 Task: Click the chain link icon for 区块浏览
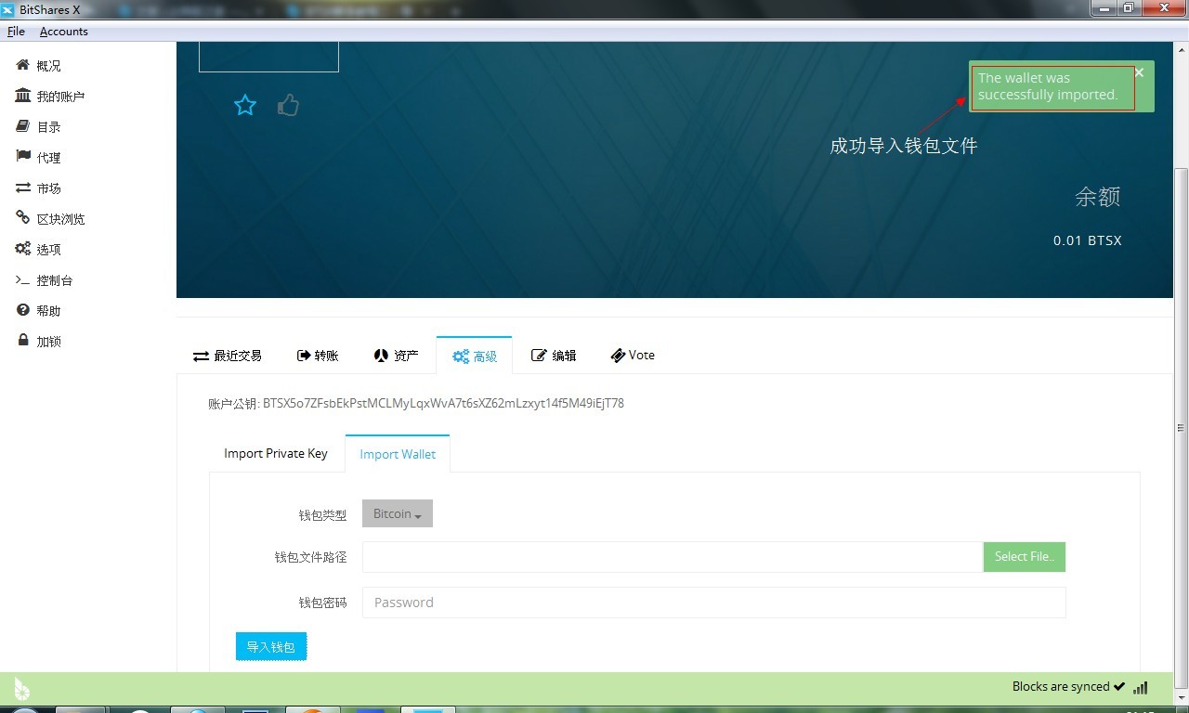[x=23, y=218]
